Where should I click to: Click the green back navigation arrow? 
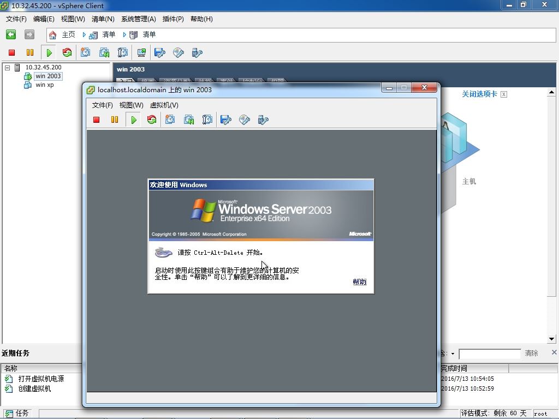pos(11,34)
